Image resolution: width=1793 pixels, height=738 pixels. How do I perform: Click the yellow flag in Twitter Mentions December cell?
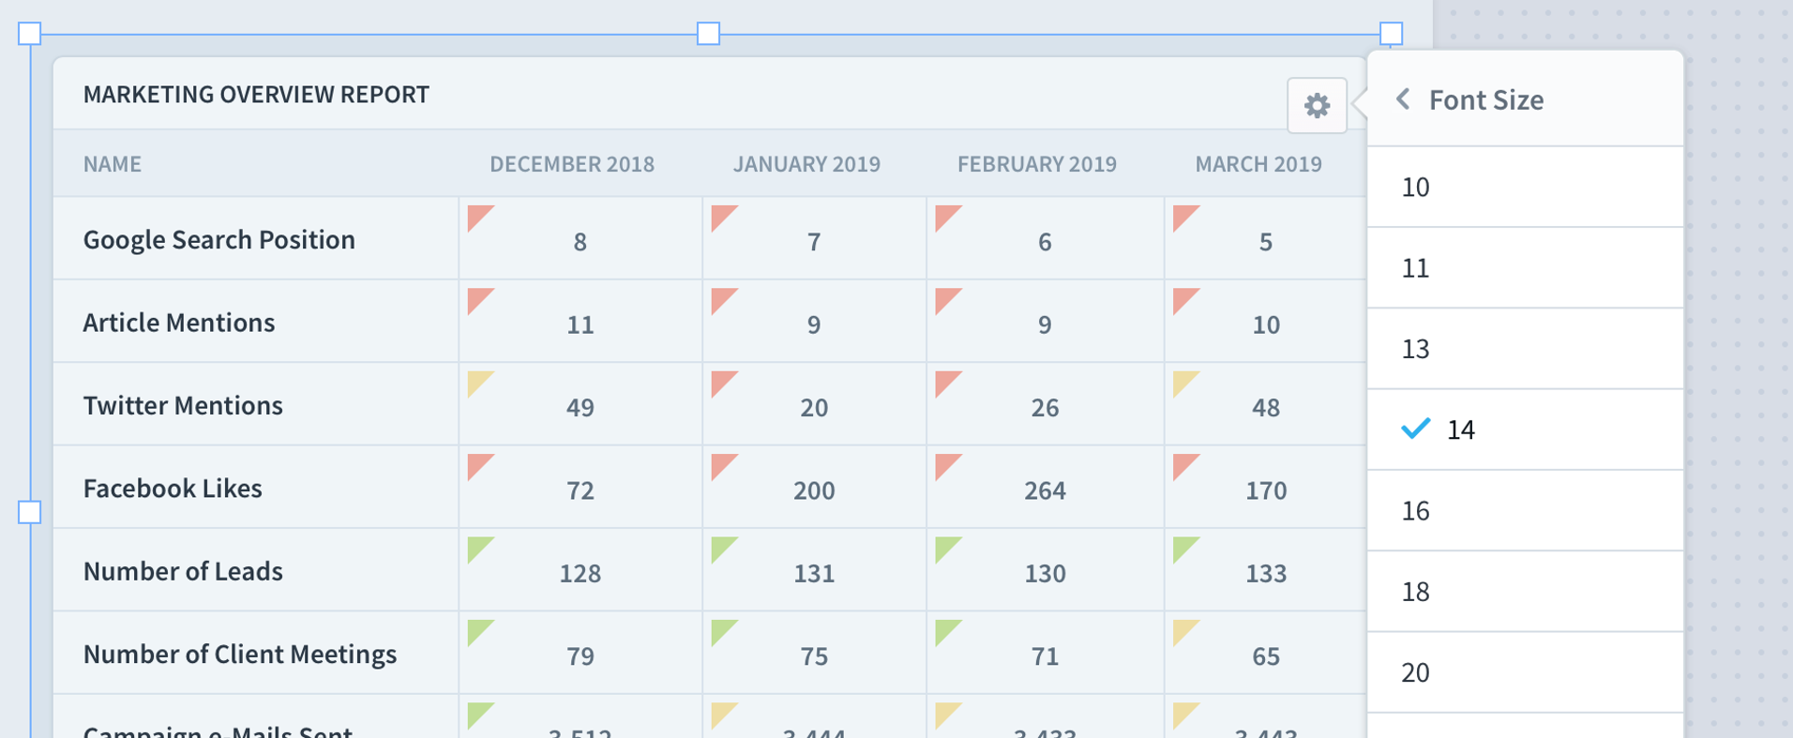pyautogui.click(x=478, y=382)
